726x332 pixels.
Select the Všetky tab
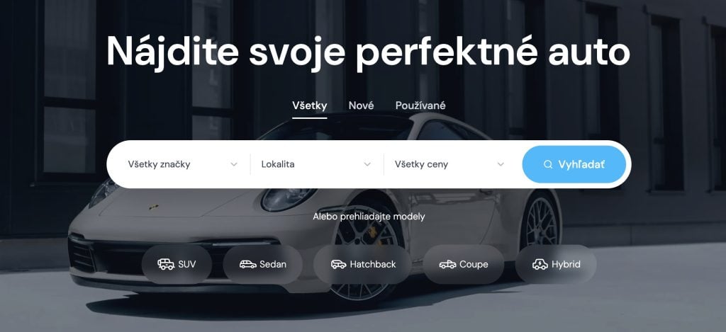[309, 105]
